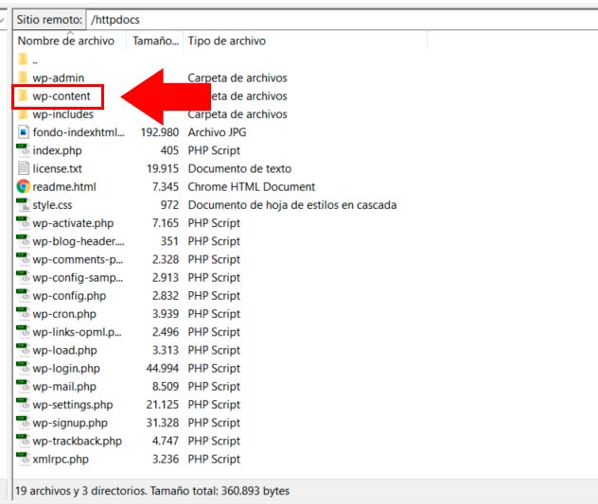Select the wp-settings.php file name
This screenshot has height=504, width=598.
click(73, 405)
